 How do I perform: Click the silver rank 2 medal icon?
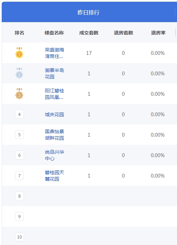click(19, 74)
